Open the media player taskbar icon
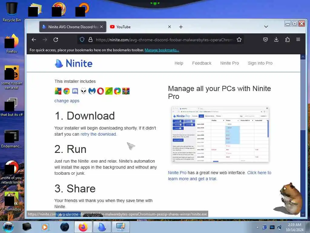The width and height of the screenshot is (310, 233). [x=45, y=227]
